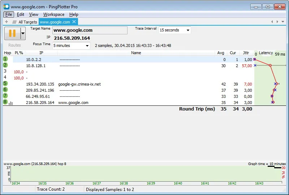Image resolution: width=289 pixels, height=195 pixels.
Task: Toggle the timeline graph icon on hop 8
Action: coord(11,103)
